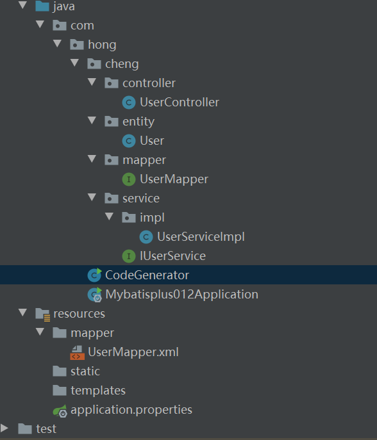Open the UserController class
Screen dimensions: 377x440
coord(180,102)
